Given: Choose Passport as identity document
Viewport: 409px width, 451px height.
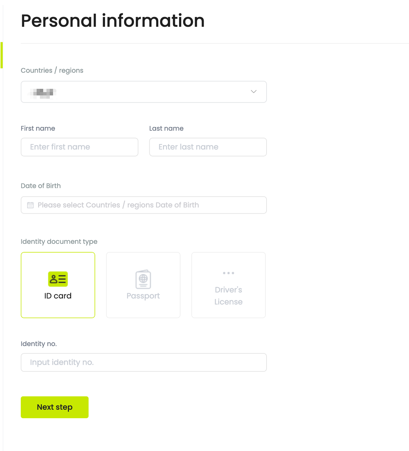Looking at the screenshot, I should tap(143, 285).
